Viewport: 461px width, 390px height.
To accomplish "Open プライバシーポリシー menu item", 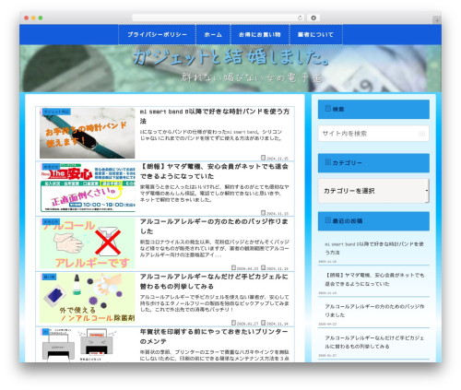I will [x=157, y=35].
